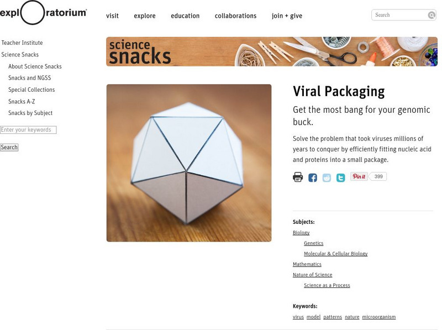The image size is (442, 330).
Task: Open the collaborations menu
Action: tap(235, 16)
